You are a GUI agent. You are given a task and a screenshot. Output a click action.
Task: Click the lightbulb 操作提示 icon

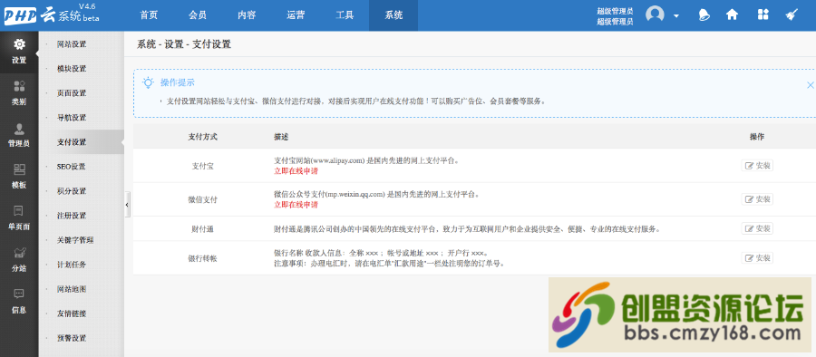(x=149, y=82)
